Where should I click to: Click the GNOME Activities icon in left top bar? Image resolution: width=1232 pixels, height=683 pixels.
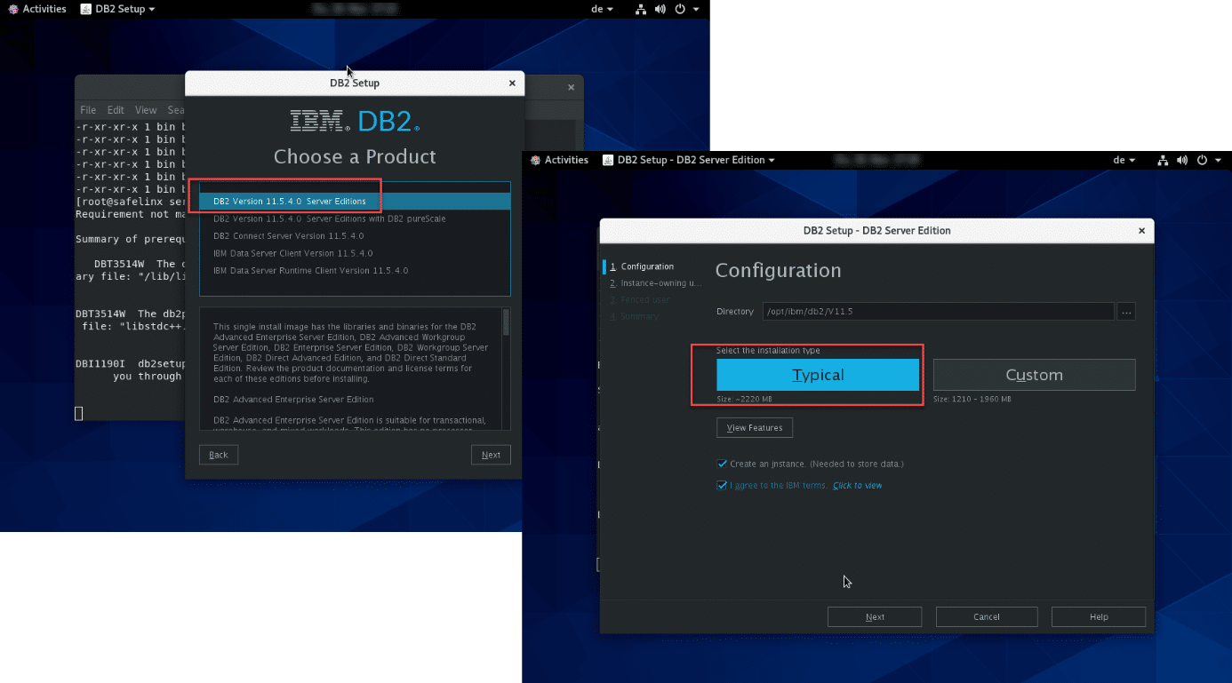point(13,9)
